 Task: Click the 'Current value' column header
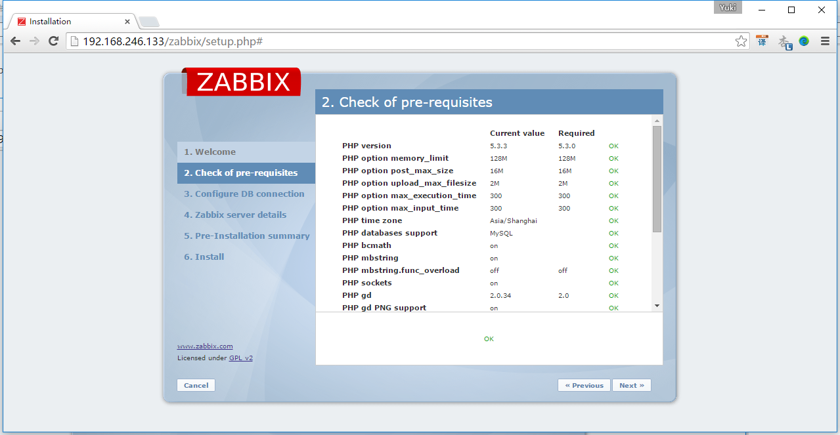517,133
